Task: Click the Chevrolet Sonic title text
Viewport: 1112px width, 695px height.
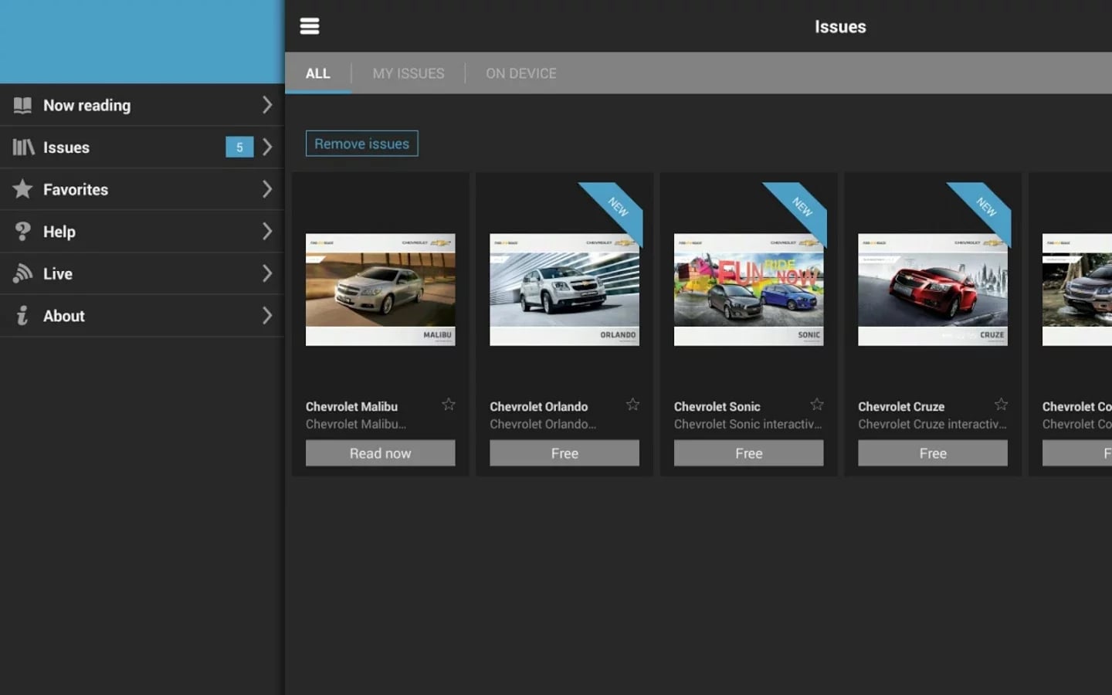Action: coord(717,406)
